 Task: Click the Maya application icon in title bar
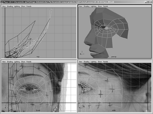pyautogui.click(x=2, y=2)
